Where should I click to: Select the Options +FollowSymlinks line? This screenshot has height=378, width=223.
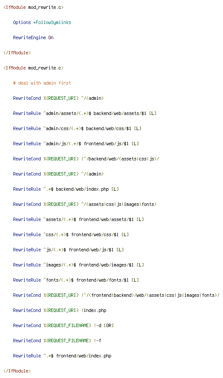pos(42,22)
